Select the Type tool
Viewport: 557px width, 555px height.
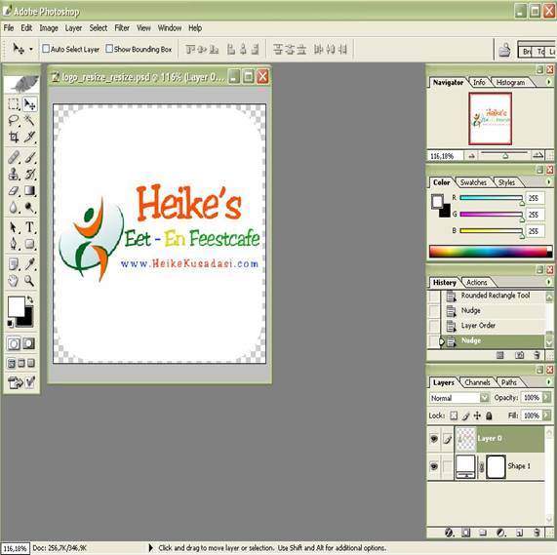click(30, 227)
